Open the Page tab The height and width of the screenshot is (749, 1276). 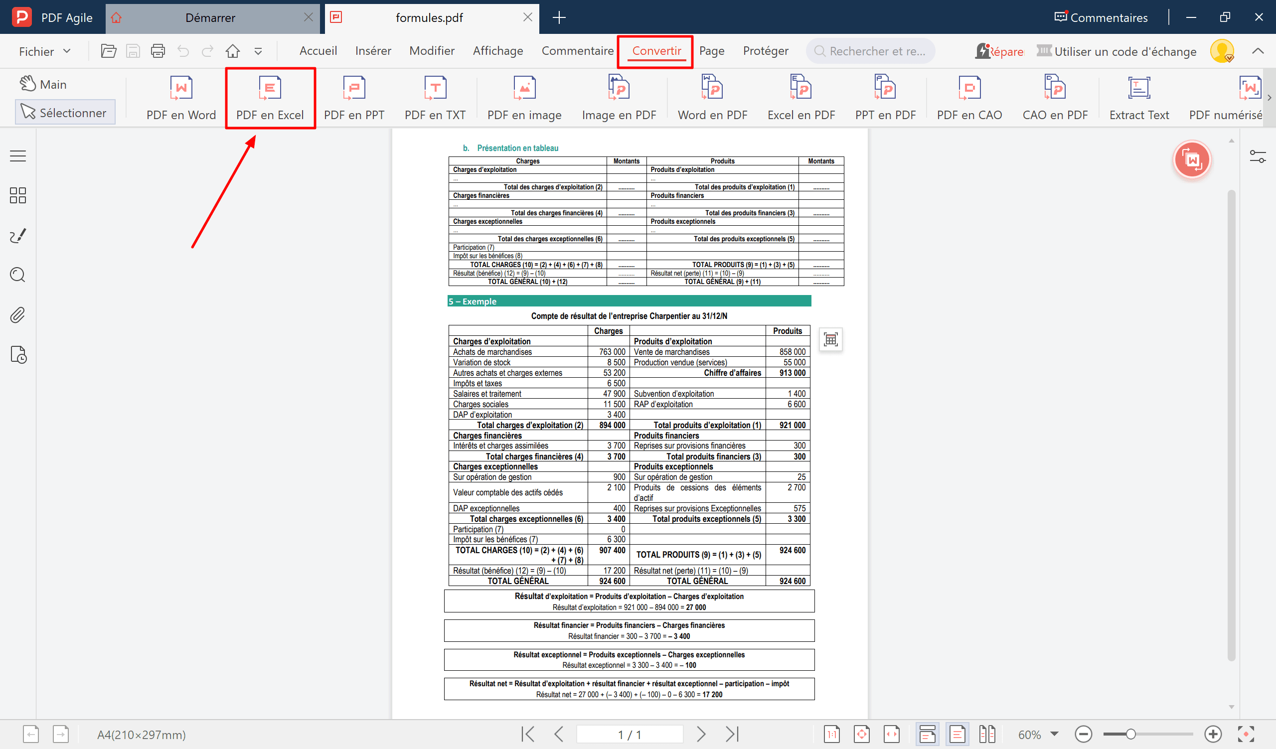[x=711, y=51]
